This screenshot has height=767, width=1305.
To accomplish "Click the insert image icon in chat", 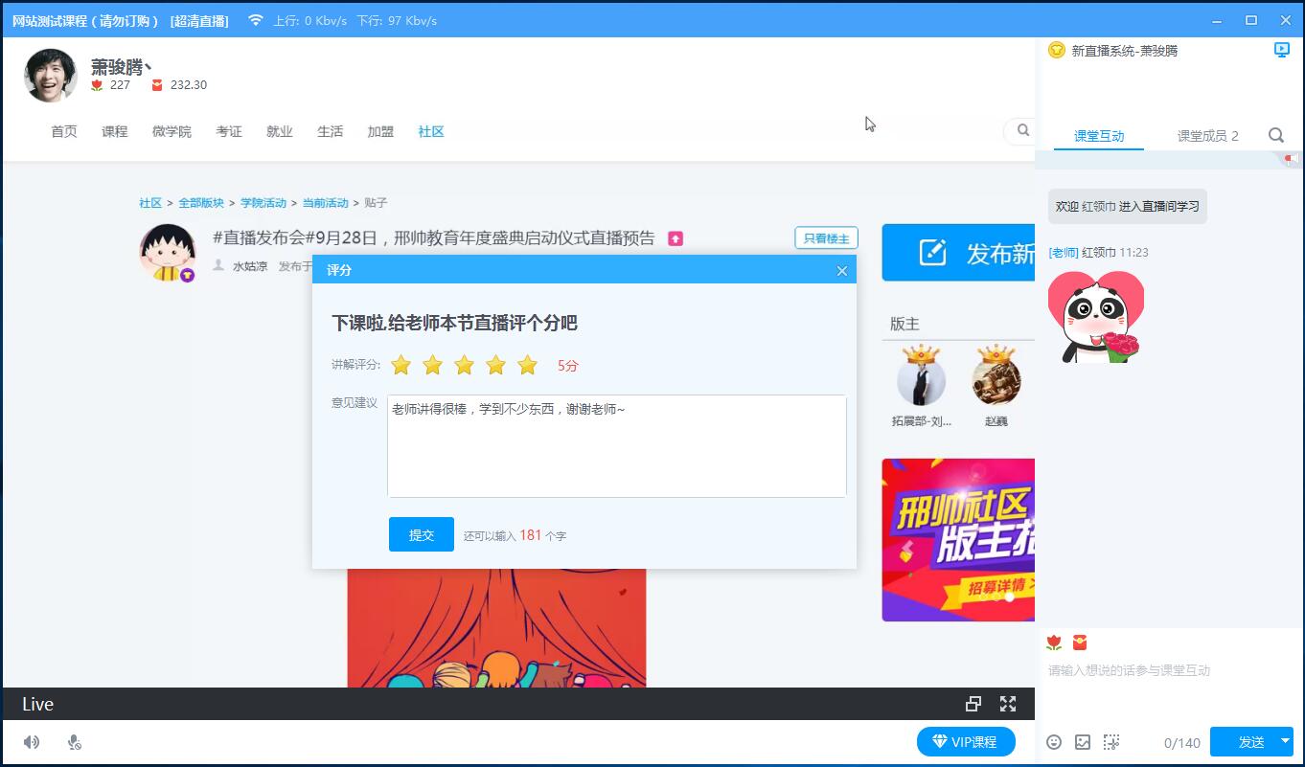I will [1083, 742].
